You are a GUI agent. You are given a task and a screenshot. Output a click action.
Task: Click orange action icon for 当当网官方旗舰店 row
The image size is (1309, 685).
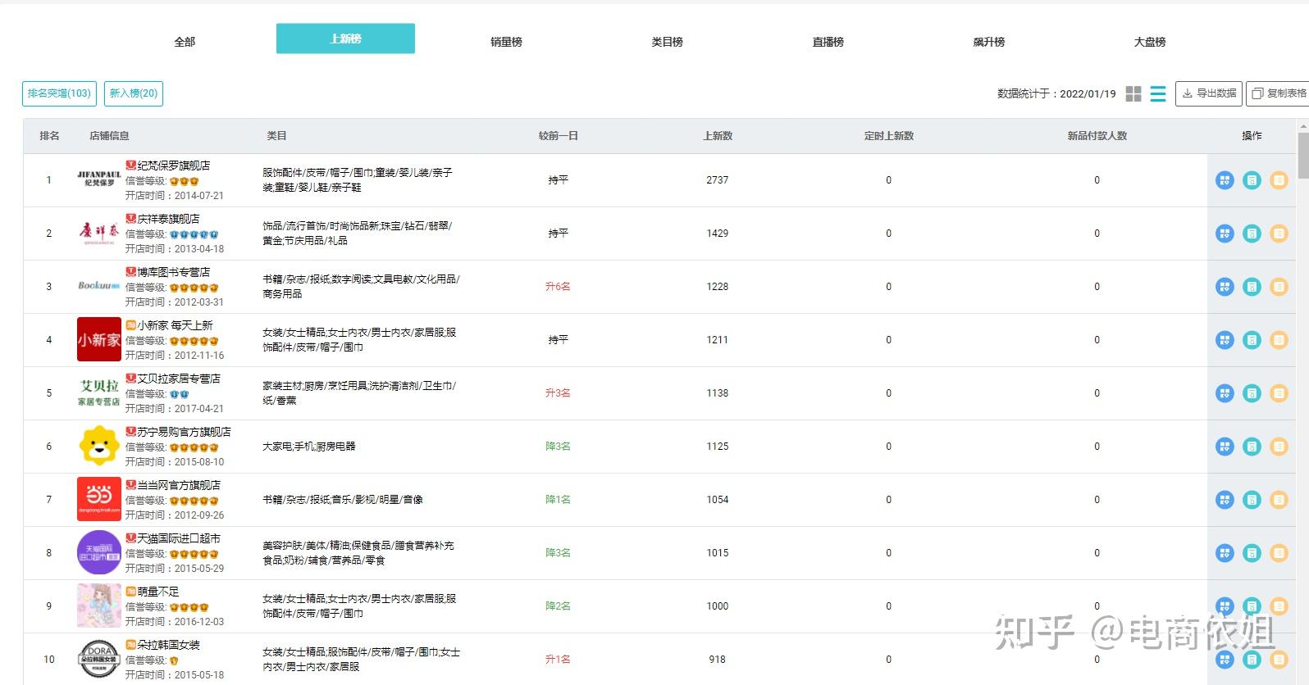pyautogui.click(x=1279, y=500)
